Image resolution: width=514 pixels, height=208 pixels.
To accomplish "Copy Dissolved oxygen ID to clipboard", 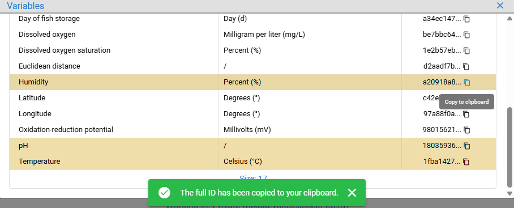I will tap(466, 35).
